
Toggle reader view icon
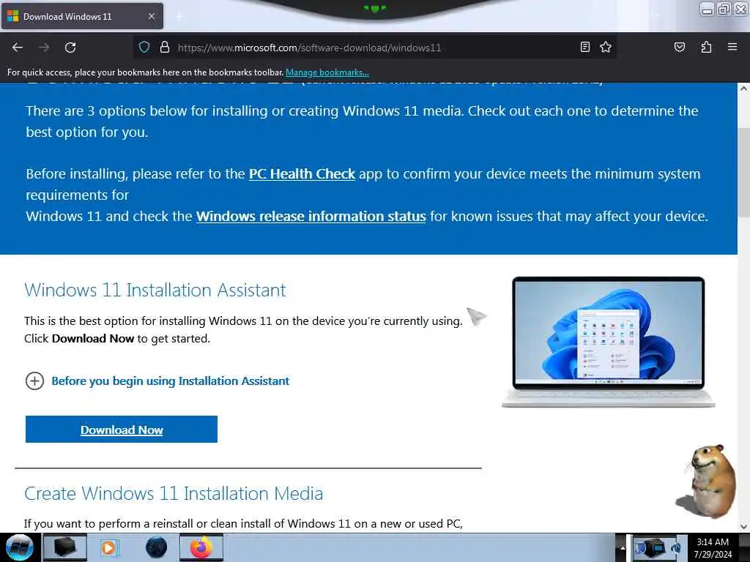point(585,47)
